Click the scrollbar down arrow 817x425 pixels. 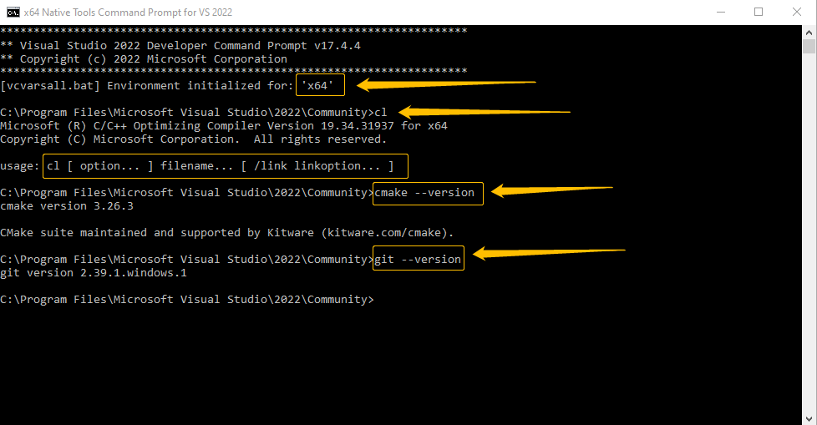click(809, 418)
